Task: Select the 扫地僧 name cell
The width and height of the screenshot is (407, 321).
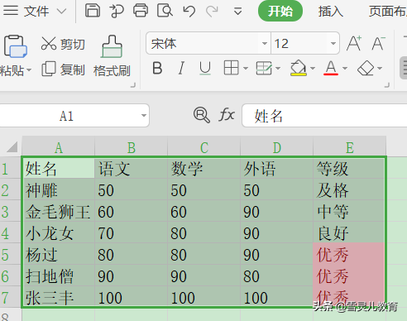Action: click(x=59, y=276)
